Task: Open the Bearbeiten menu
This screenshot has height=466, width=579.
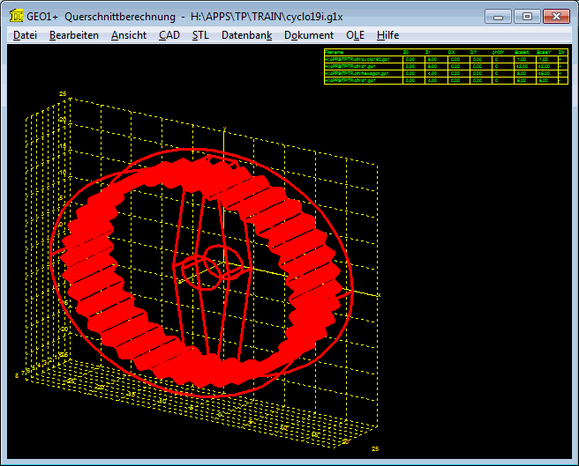Action: coord(74,35)
